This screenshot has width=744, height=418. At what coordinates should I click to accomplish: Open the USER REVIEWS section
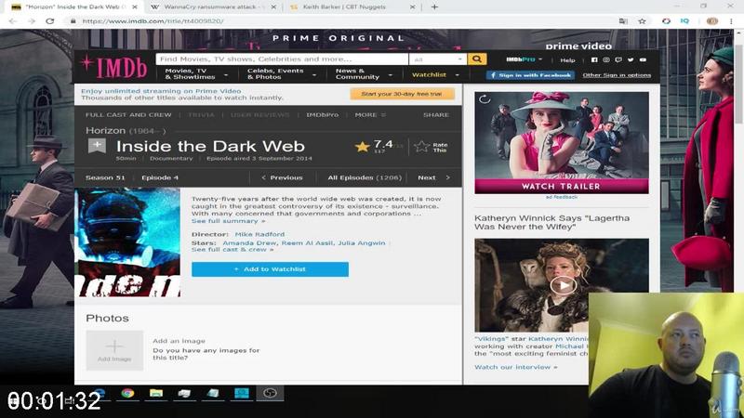tap(260, 114)
